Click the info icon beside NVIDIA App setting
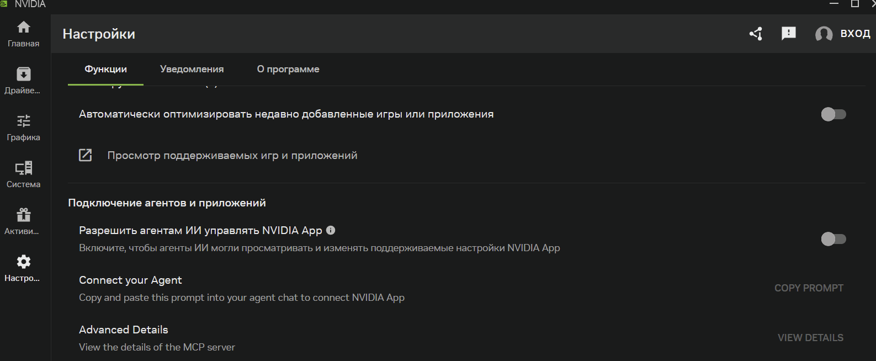Viewport: 876px width, 361px height. click(331, 230)
